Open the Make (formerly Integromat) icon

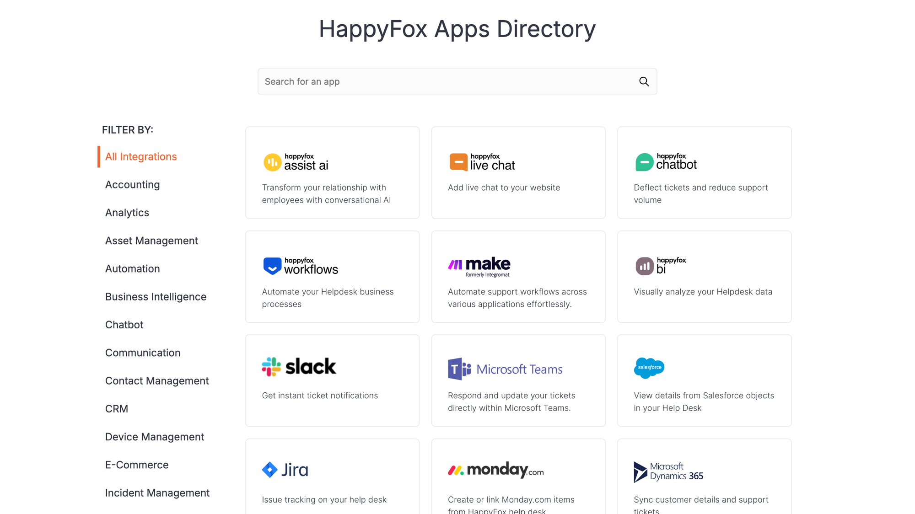[479, 266]
